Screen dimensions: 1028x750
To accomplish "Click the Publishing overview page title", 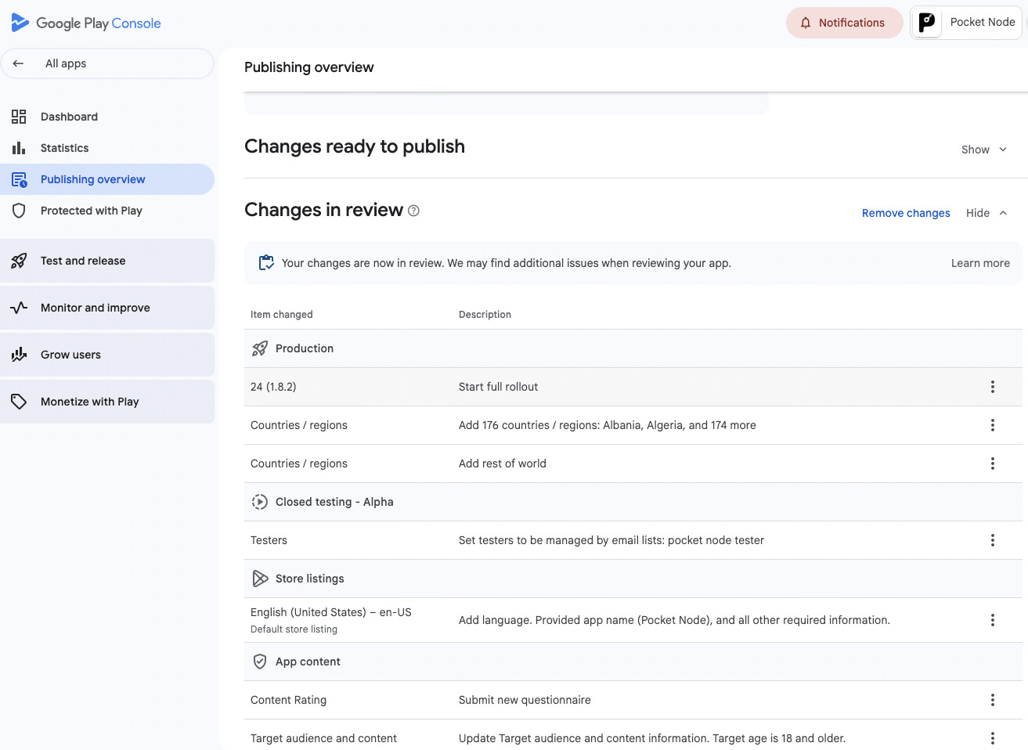I will tap(309, 67).
